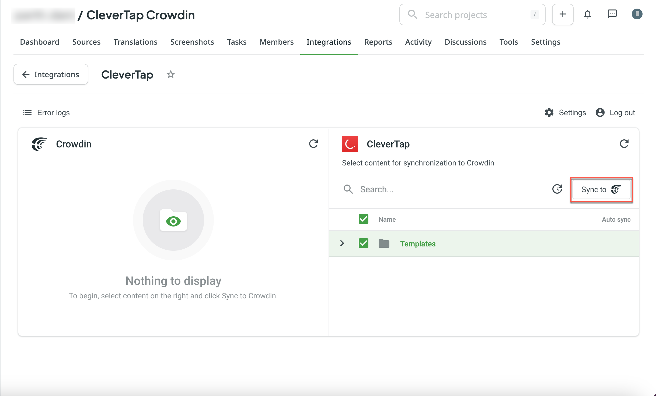Open the Discussions tab
Image resolution: width=656 pixels, height=396 pixels.
(465, 42)
